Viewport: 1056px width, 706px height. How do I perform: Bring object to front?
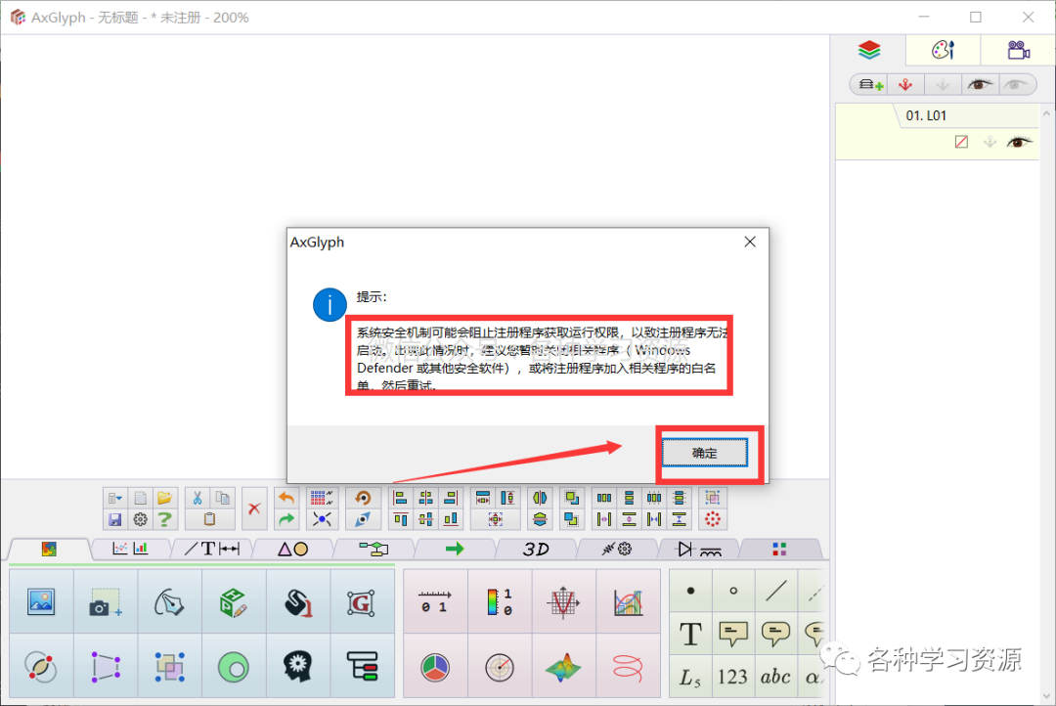point(571,499)
